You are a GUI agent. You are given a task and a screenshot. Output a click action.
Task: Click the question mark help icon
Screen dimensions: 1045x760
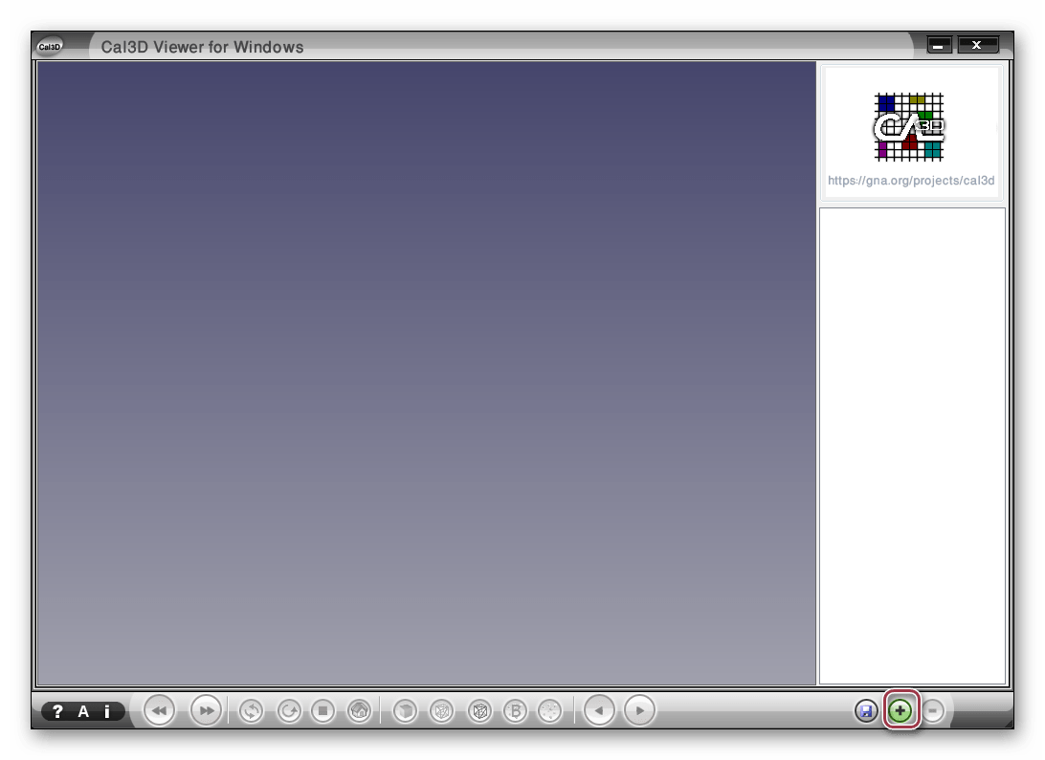pyautogui.click(x=58, y=711)
